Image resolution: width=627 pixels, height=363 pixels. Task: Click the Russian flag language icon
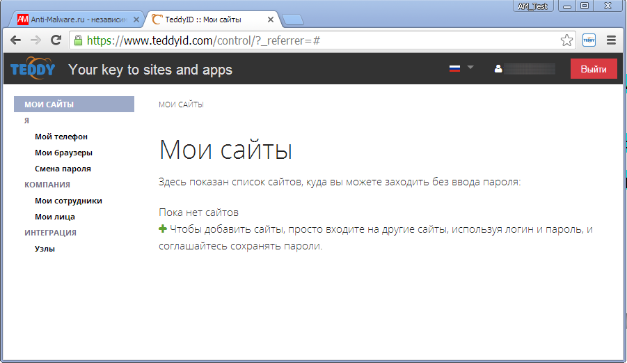coord(454,68)
